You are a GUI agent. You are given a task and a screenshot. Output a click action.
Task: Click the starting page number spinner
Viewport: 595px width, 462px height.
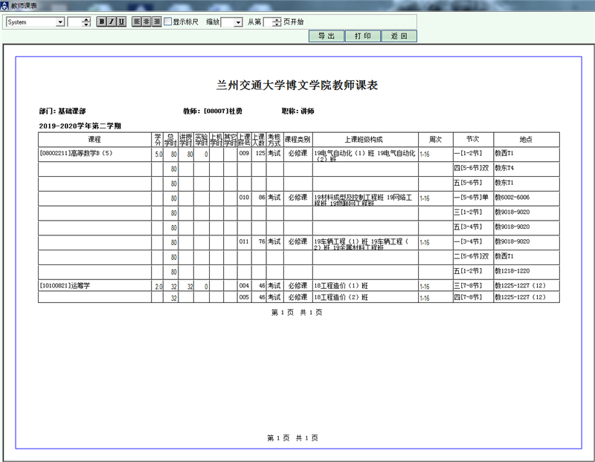(x=277, y=22)
